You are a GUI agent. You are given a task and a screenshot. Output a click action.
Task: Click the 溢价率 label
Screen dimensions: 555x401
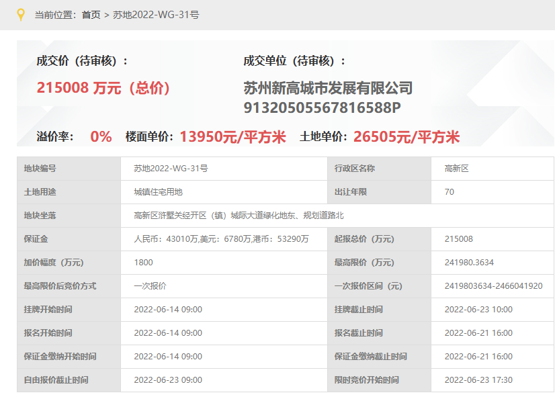[x=55, y=136]
